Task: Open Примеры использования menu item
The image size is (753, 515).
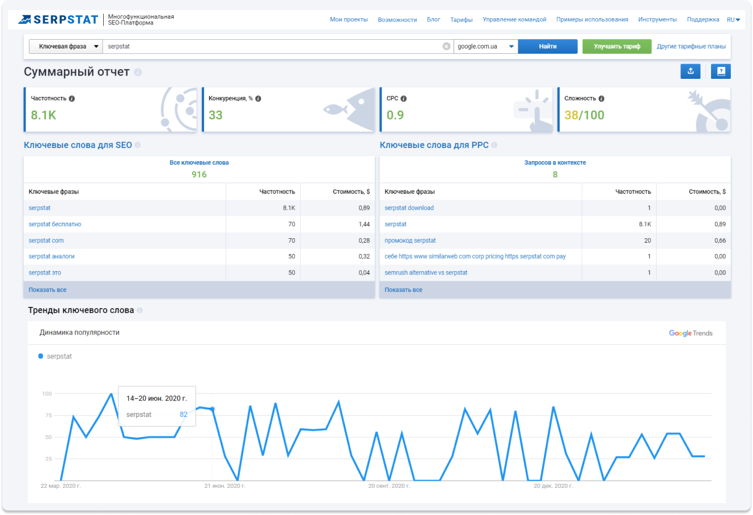Action: pos(592,20)
